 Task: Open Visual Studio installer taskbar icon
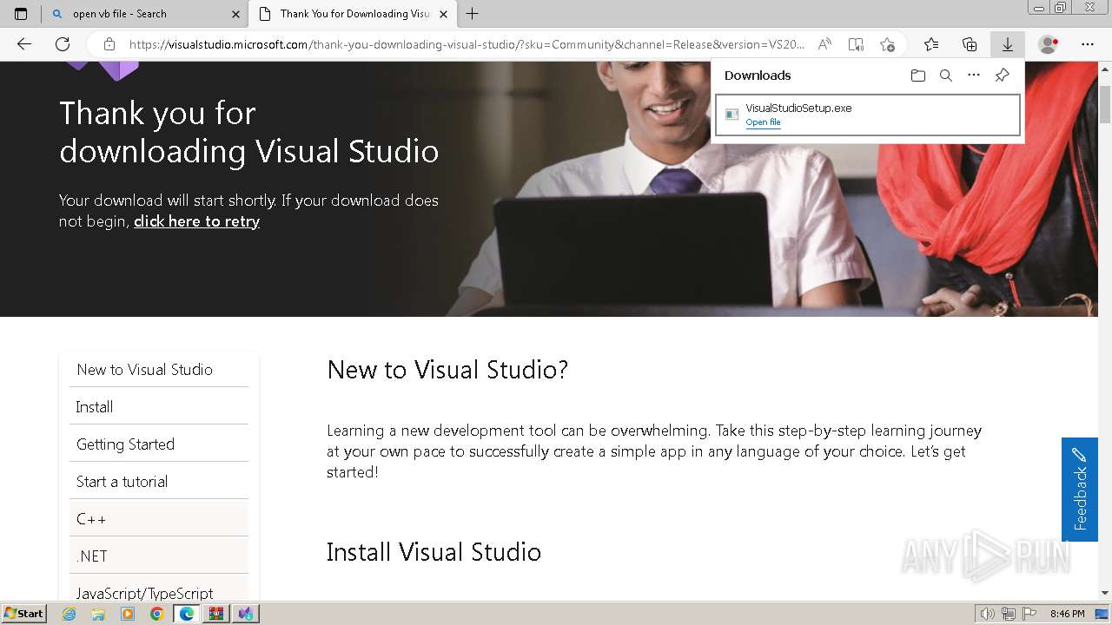click(246, 614)
